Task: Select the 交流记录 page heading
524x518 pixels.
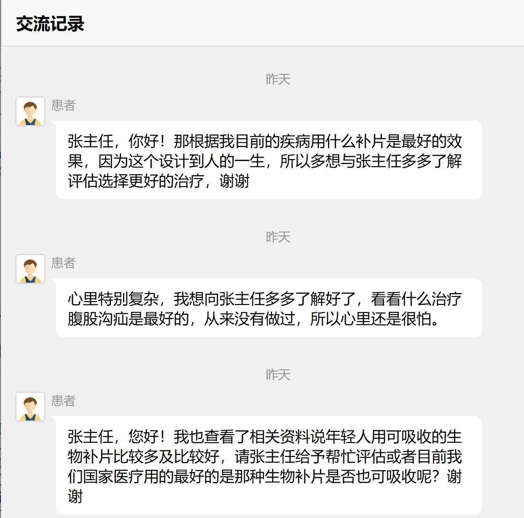Action: (x=50, y=24)
